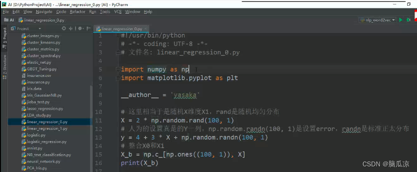
Task: Open the View menu
Action: [28, 12]
